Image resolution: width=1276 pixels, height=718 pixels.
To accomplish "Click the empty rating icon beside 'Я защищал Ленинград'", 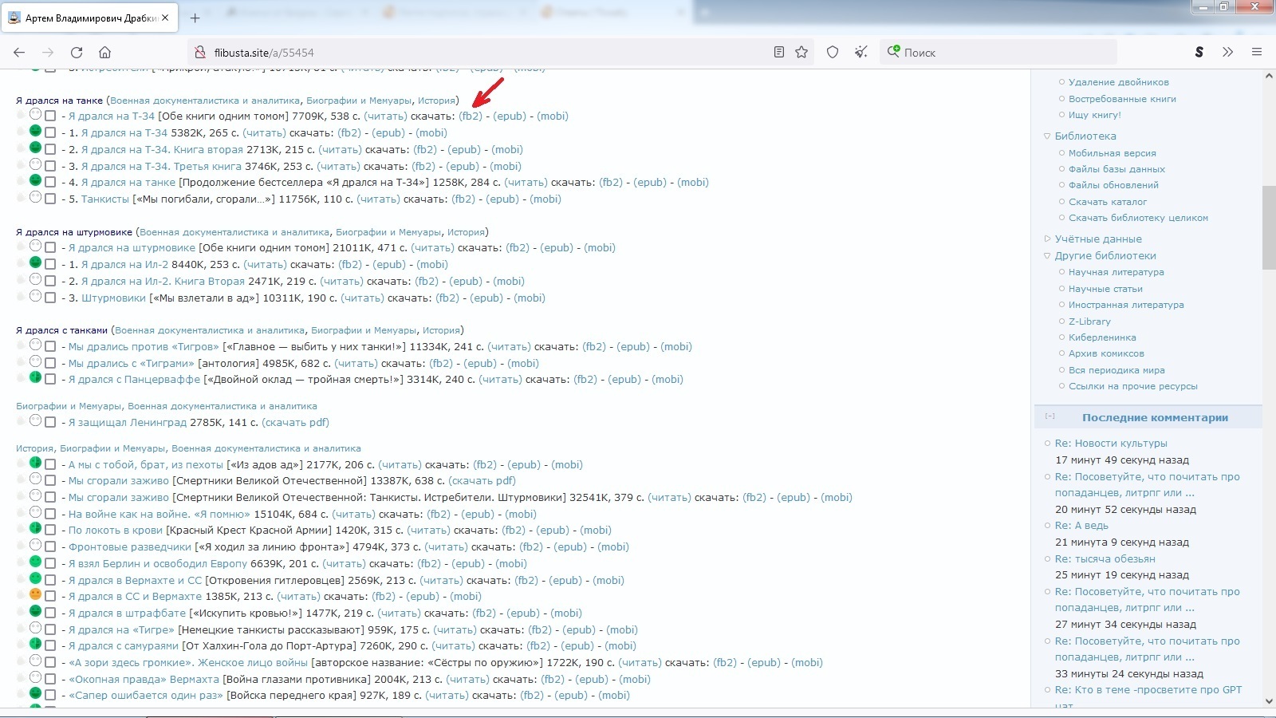I will (x=35, y=420).
